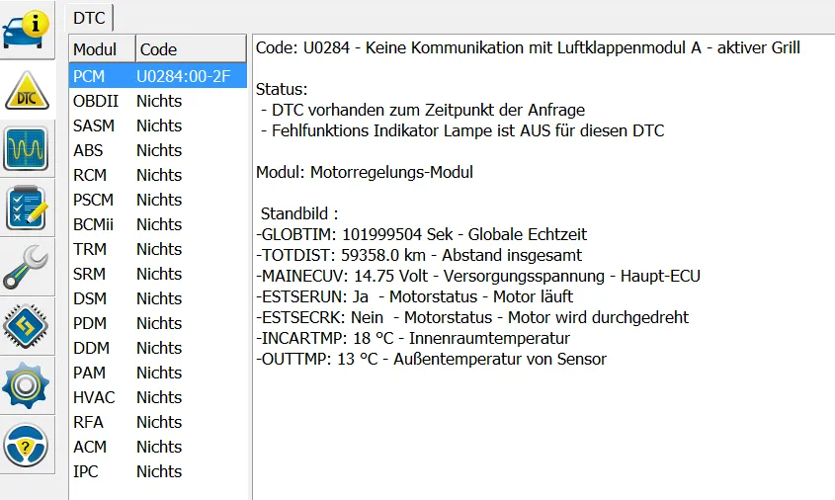The height and width of the screenshot is (500, 835).
Task: Open the oscilloscope live data icon
Action: (27, 150)
